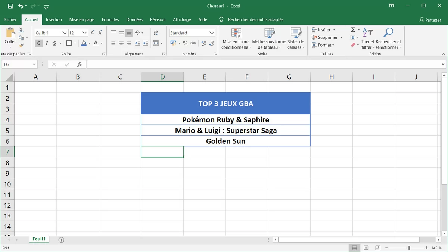Image resolution: width=448 pixels, height=252 pixels.
Task: Switch to the Mise en page tab
Action: click(82, 19)
